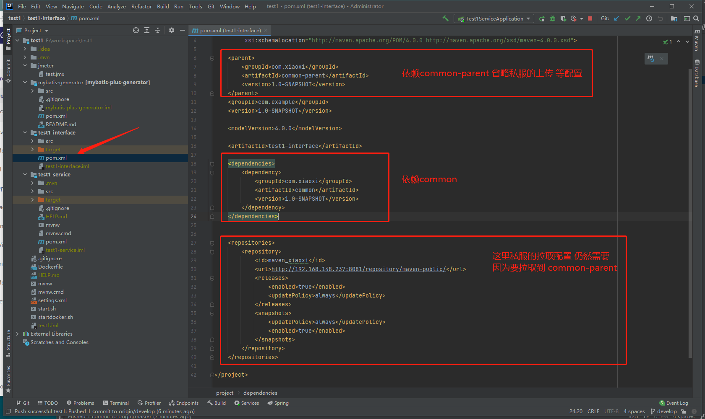Click the Load Maven Changes floating icon
The image size is (705, 419).
(x=651, y=59)
